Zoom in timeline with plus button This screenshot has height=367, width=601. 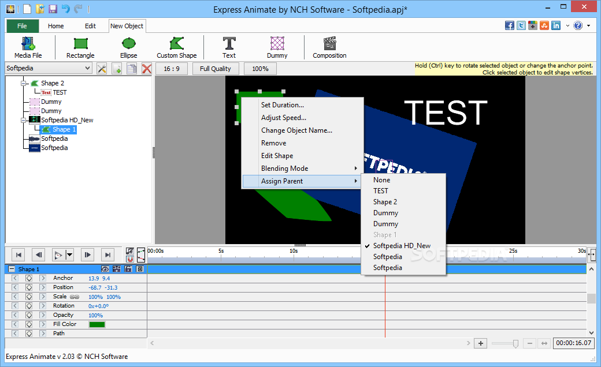pos(481,343)
